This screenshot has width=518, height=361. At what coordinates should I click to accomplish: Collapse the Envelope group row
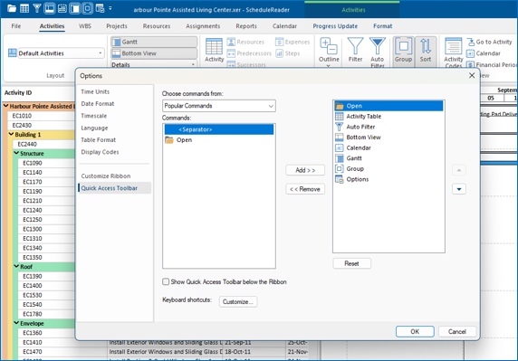click(x=16, y=323)
